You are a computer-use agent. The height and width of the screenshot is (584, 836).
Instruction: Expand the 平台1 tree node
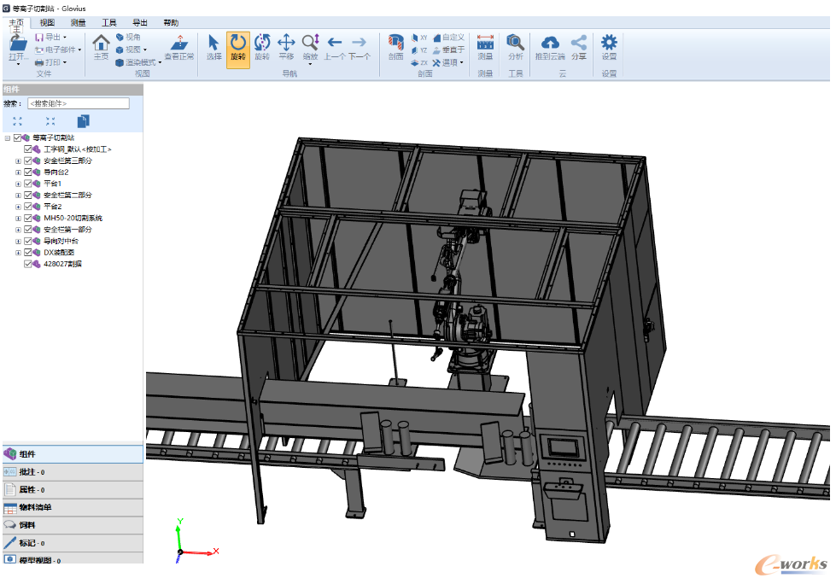tap(18, 184)
